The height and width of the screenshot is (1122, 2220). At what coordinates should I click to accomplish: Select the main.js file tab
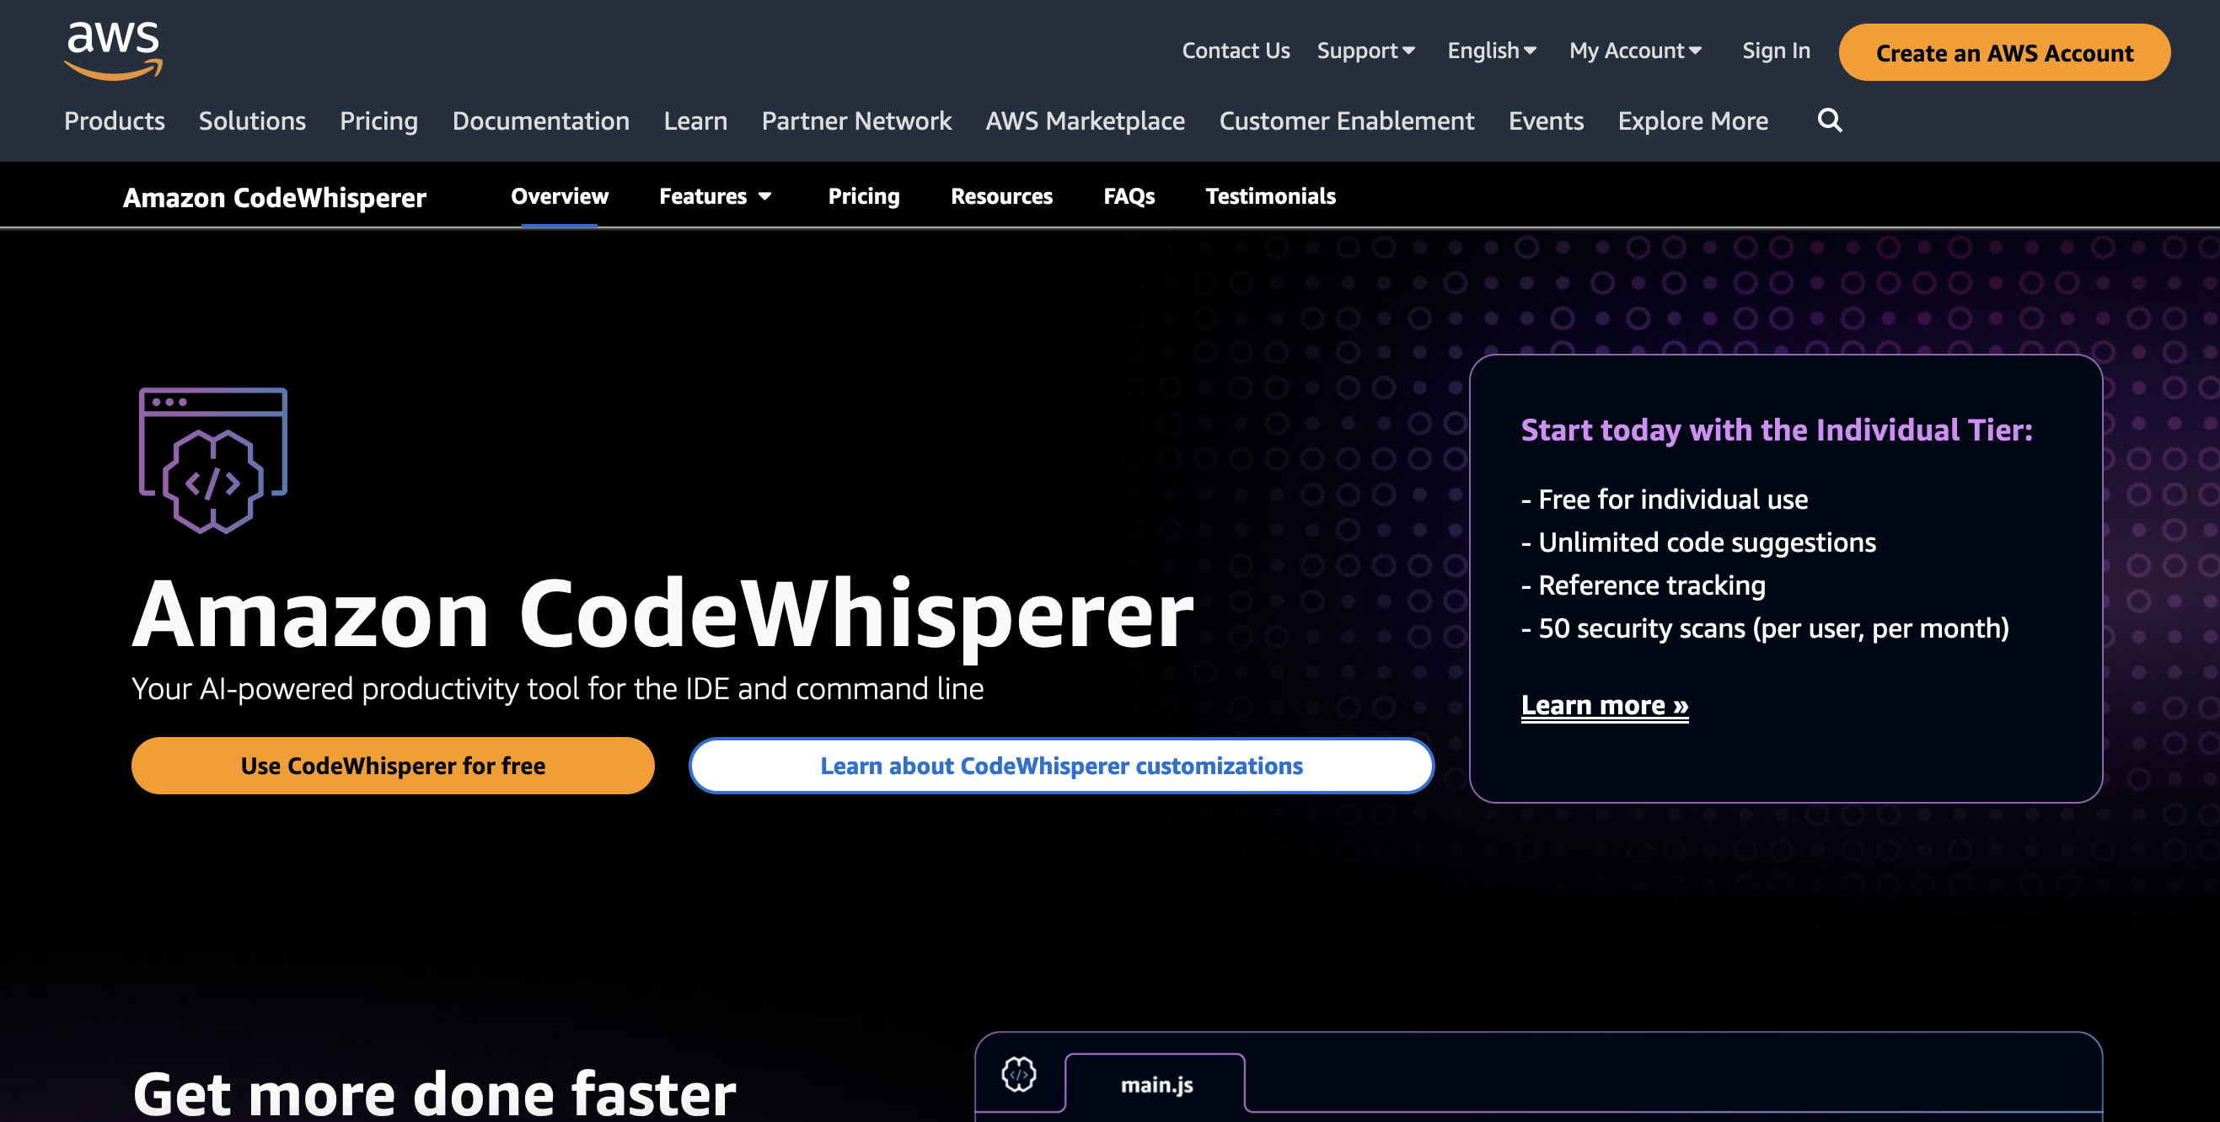1156,1084
